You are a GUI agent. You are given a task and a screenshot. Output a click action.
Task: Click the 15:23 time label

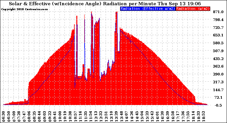[x=147, y=116]
